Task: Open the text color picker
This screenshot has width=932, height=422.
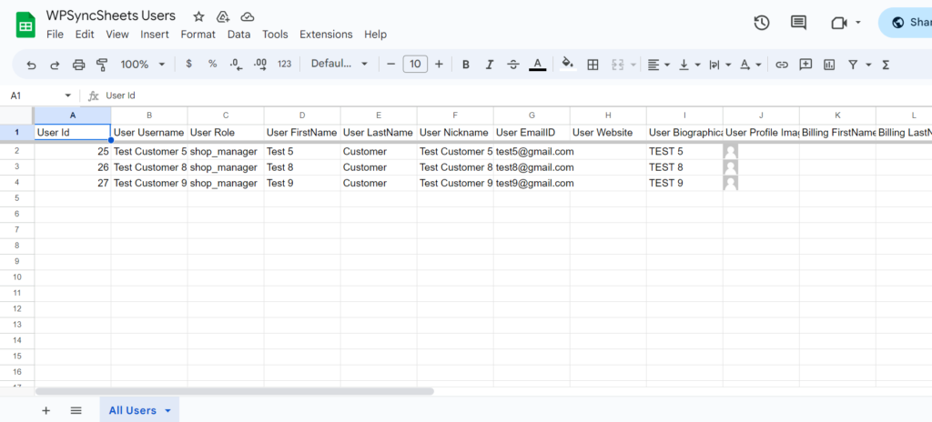Action: pos(537,65)
